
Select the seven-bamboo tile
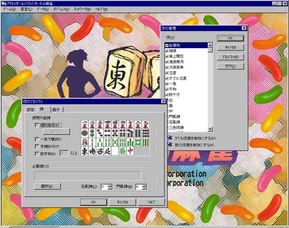(x=130, y=142)
